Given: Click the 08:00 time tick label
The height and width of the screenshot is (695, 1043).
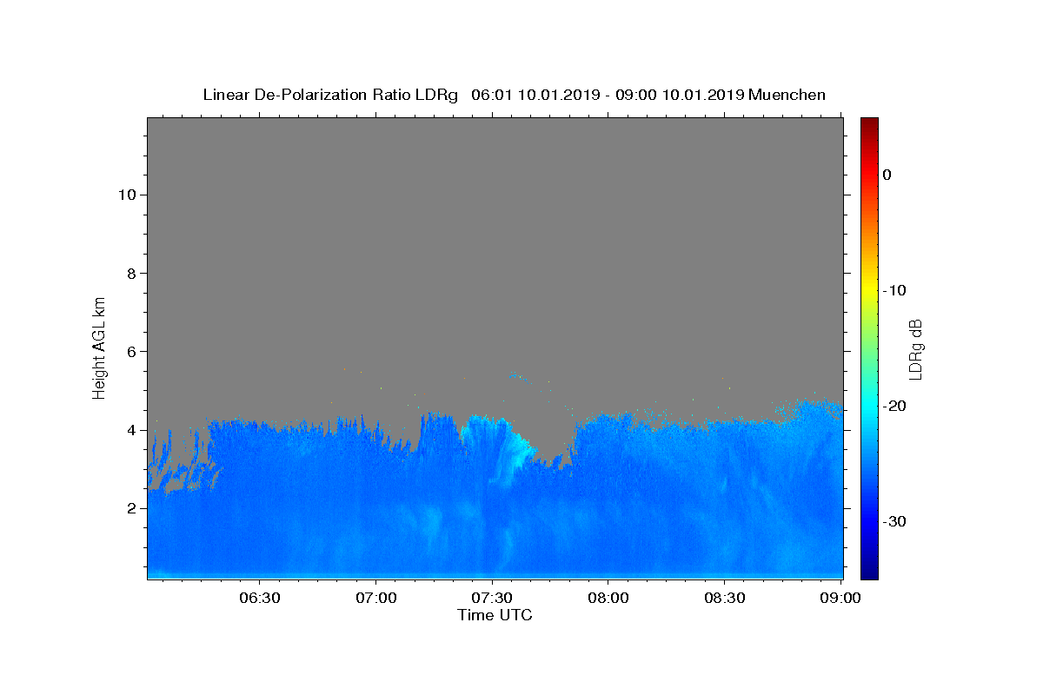Looking at the screenshot, I should click(x=608, y=599).
